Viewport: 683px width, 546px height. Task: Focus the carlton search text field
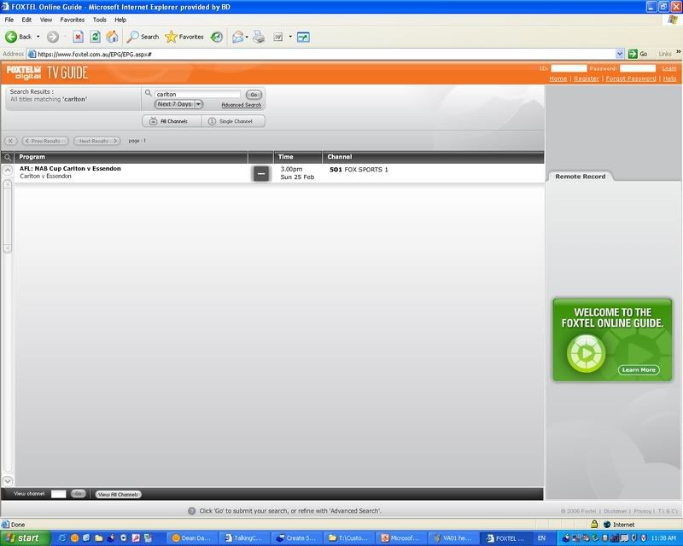point(197,94)
